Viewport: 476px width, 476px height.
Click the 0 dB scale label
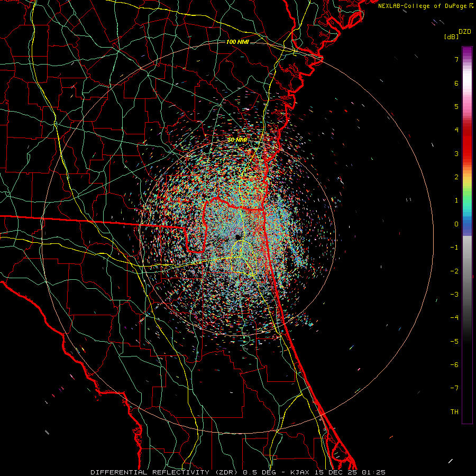click(456, 224)
